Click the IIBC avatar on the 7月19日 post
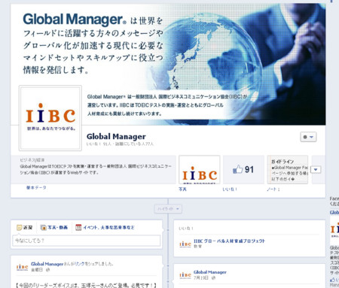The height and width of the screenshot is (288, 339). pos(185,275)
